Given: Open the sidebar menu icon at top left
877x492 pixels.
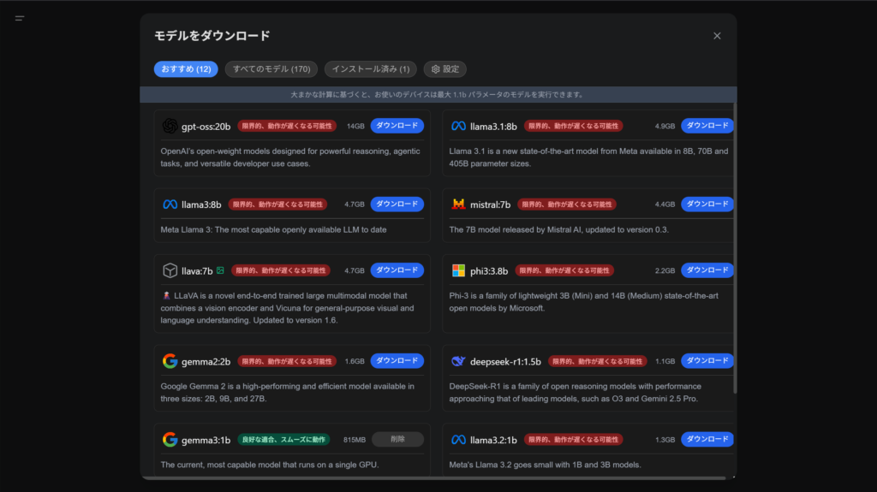Looking at the screenshot, I should coord(20,18).
